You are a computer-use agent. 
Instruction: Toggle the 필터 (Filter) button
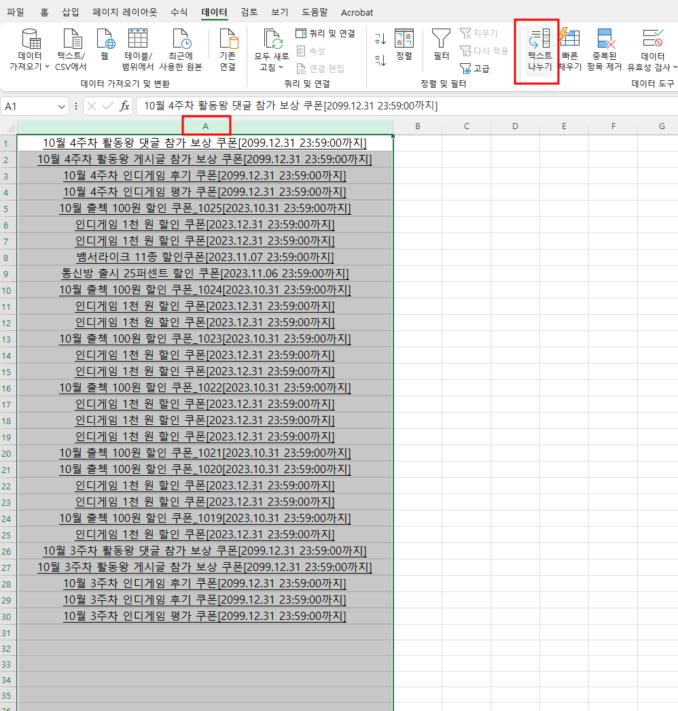(x=441, y=46)
